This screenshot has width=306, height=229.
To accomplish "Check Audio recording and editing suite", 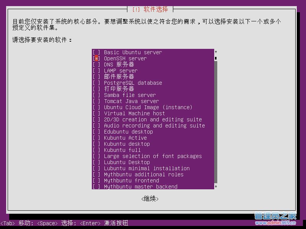I will (96, 126).
